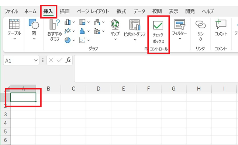This screenshot has height=145, width=238.
Task: Switch to the Home (ホーム) tab
Action: coord(30,11)
